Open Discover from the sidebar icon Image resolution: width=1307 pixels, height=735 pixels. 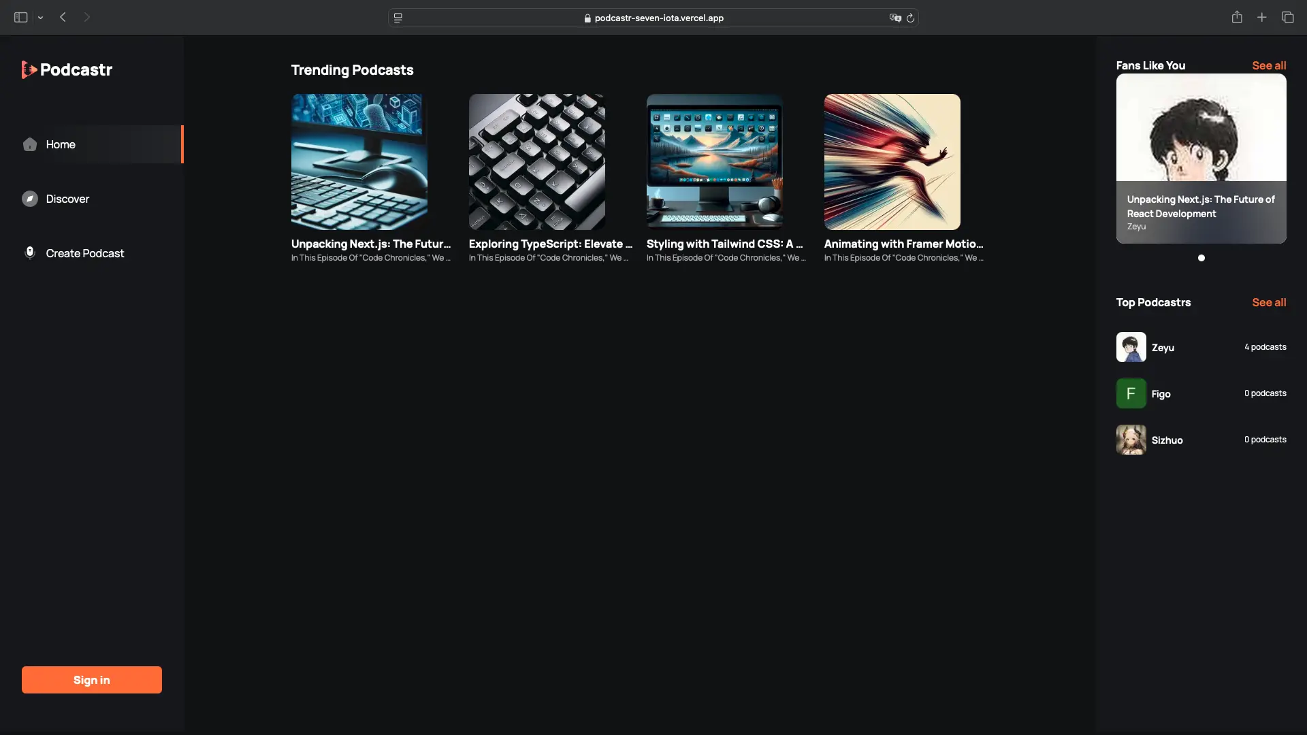(30, 199)
